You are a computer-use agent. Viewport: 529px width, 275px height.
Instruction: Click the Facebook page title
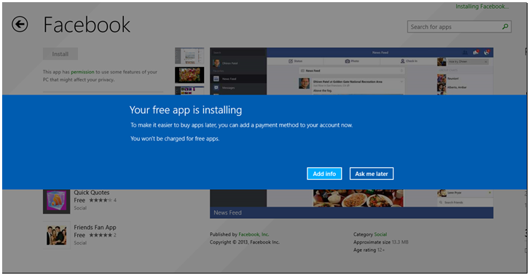pos(87,25)
